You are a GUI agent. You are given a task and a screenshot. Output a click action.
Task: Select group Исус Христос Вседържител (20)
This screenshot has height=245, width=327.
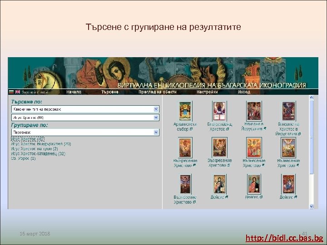pyautogui.click(x=41, y=144)
